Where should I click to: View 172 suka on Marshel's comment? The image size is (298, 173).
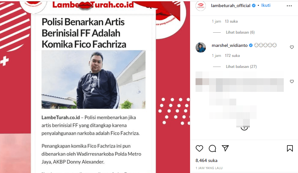pyautogui.click(x=232, y=56)
